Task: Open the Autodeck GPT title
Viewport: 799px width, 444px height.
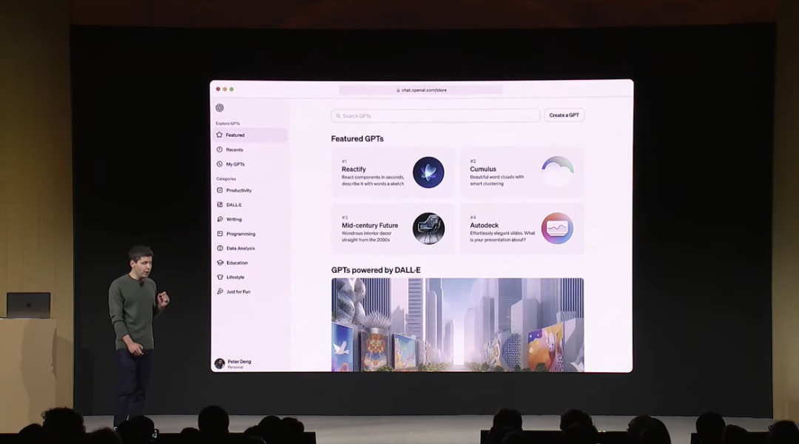Action: [484, 225]
